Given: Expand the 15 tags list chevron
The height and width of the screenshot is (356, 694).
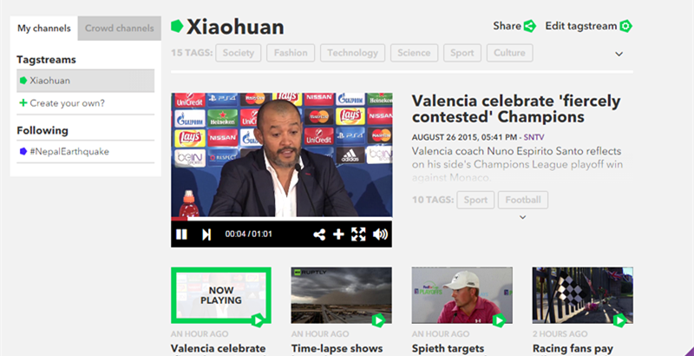Looking at the screenshot, I should coord(619,54).
